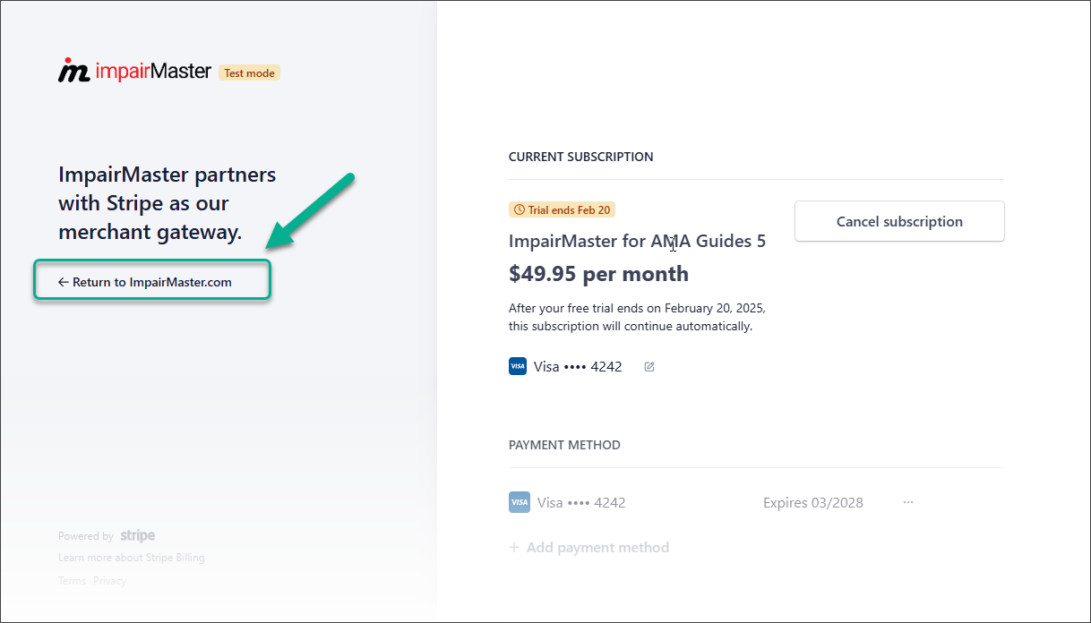Open the Privacy link
The height and width of the screenshot is (623, 1091).
(109, 581)
